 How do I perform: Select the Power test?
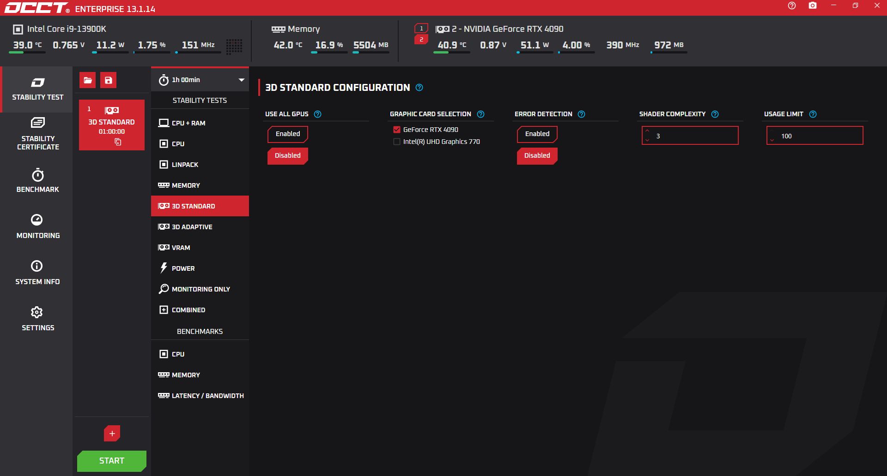200,268
